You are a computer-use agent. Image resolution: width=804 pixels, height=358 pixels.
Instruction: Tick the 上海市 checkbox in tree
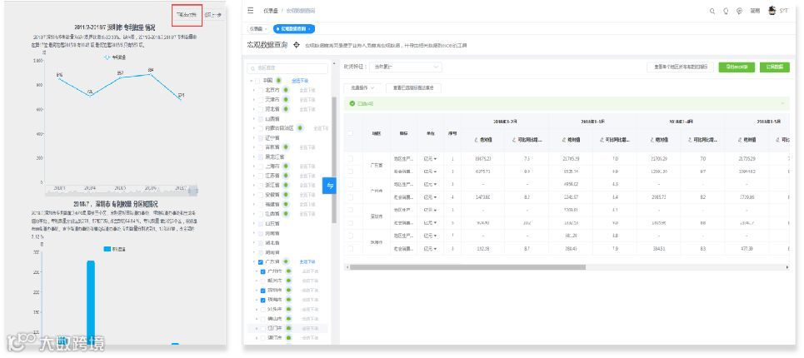click(x=261, y=167)
